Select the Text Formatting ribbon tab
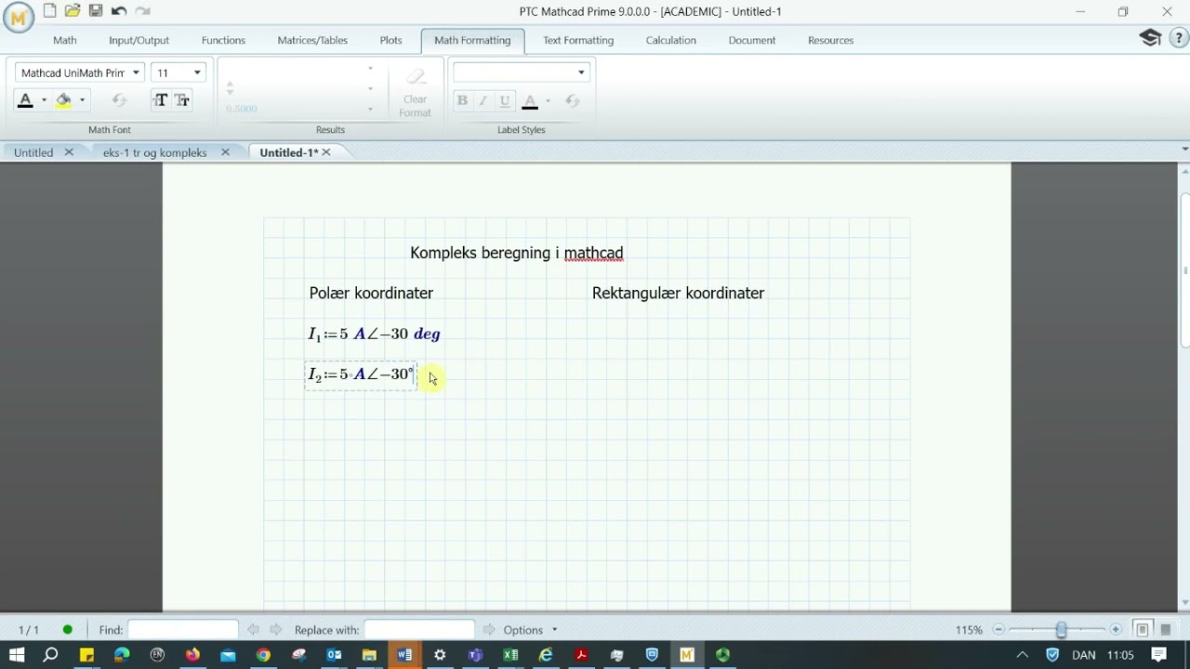This screenshot has height=669, width=1190. point(578,40)
